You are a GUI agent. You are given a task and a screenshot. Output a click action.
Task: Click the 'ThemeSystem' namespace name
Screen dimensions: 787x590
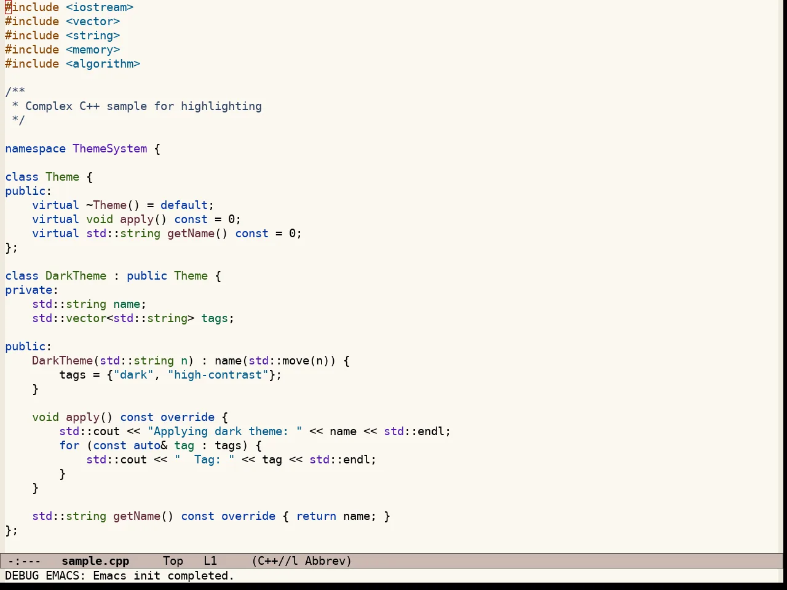click(110, 149)
